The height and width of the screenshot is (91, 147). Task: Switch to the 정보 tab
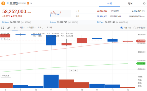tap(130, 4)
